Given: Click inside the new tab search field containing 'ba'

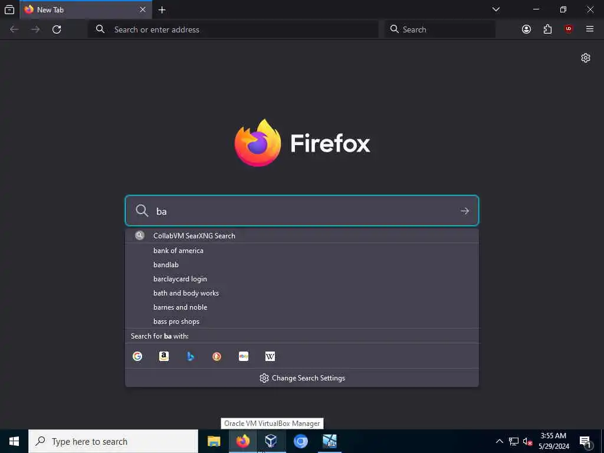Looking at the screenshot, I should pos(302,211).
